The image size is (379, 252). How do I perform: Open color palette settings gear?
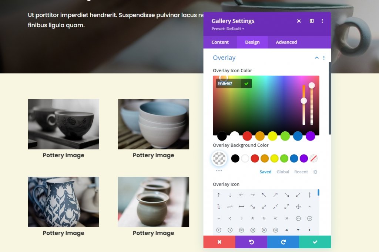point(315,172)
